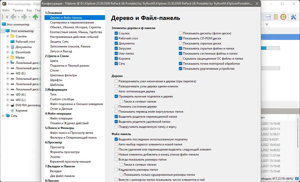Viewport: 300px width, 182px height.
Task: Select the Рабочий стол icon in the tree
Action: pos(12,41)
